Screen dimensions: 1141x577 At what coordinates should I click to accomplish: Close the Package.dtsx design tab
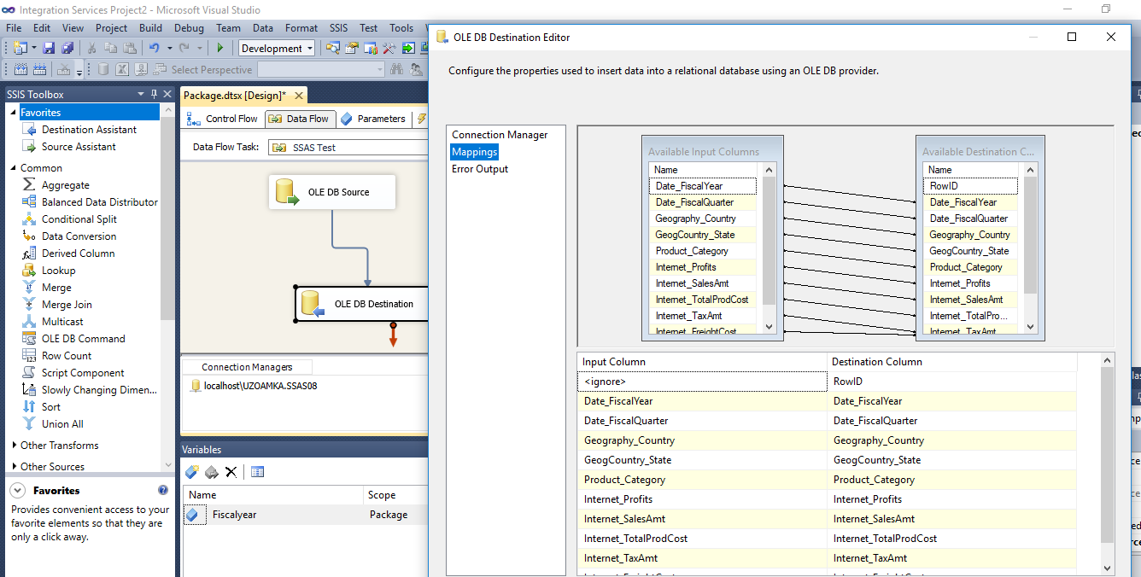point(297,96)
